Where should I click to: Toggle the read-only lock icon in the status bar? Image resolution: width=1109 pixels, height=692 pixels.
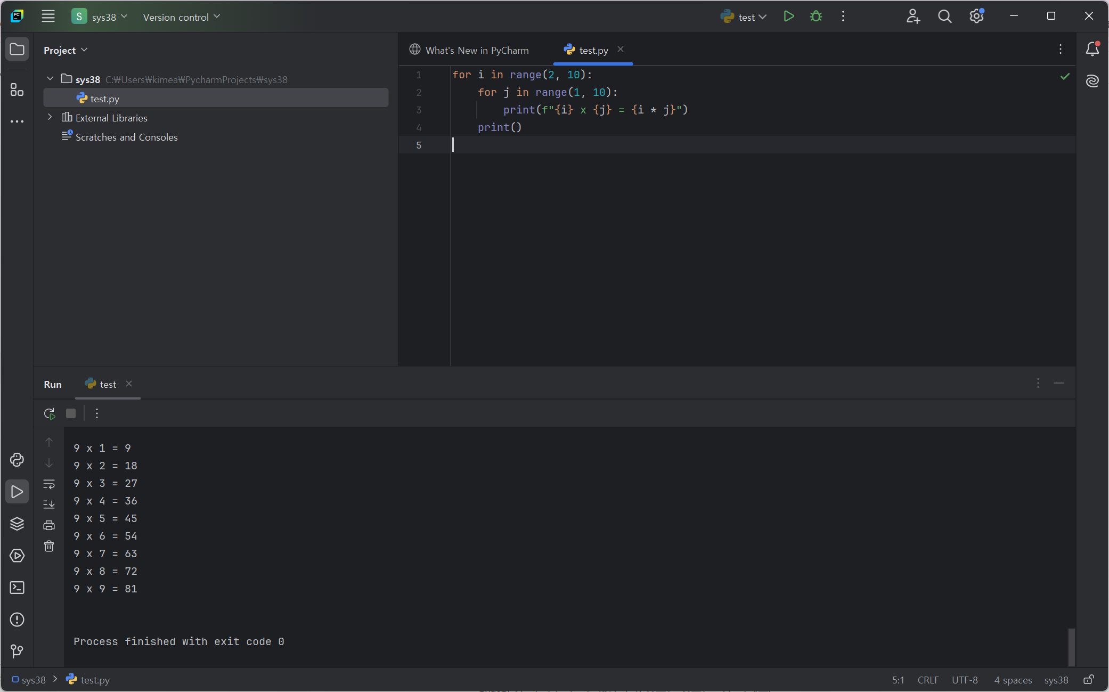coord(1089,680)
